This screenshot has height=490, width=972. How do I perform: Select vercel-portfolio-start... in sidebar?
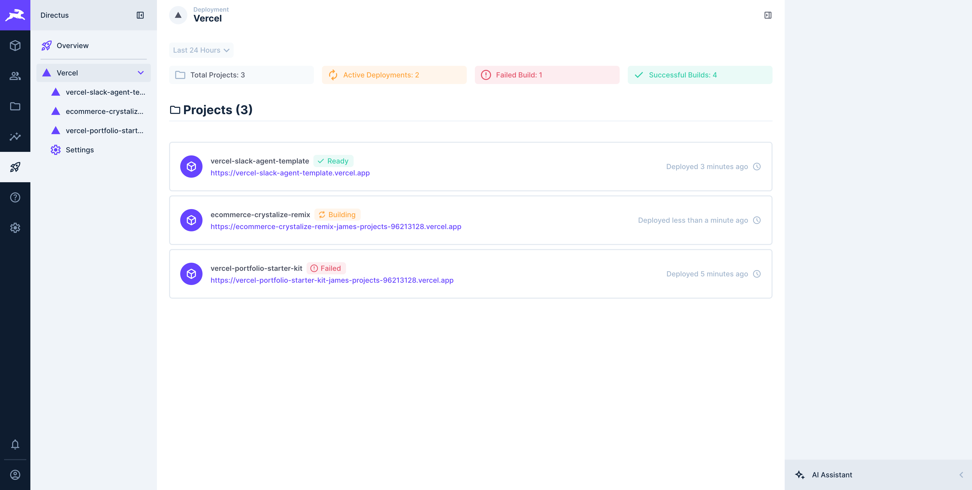104,131
